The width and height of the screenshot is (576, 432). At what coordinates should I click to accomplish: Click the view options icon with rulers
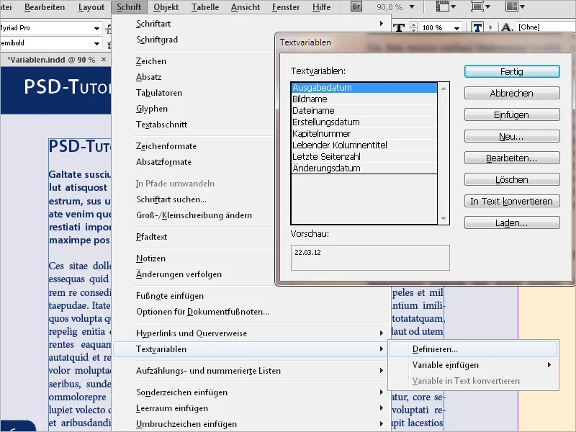[x=442, y=6]
